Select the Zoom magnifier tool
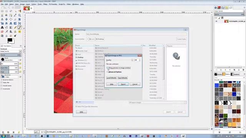246x138 pixels. point(20,15)
